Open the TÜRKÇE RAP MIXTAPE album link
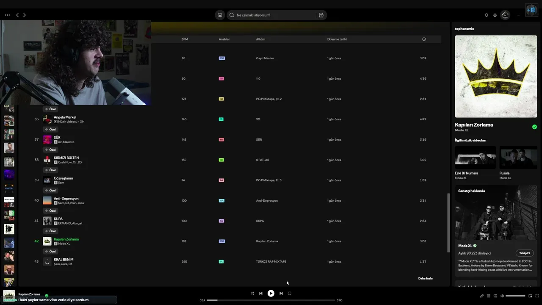 271,261
